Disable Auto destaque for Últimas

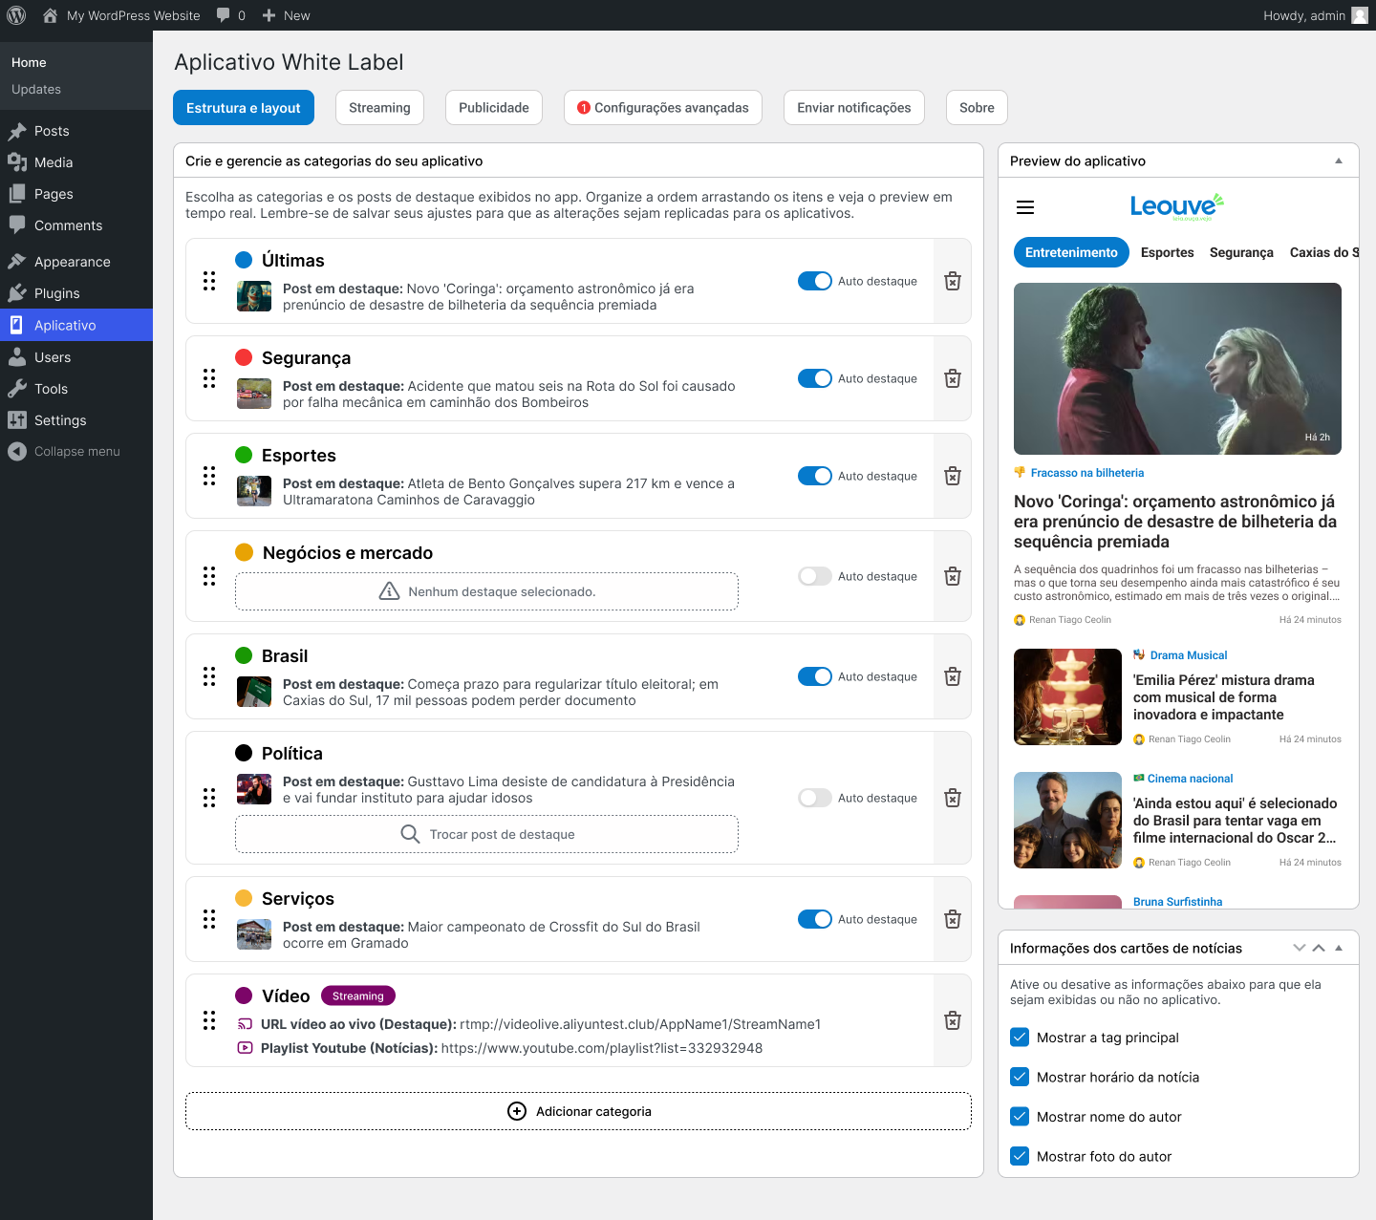coord(815,281)
